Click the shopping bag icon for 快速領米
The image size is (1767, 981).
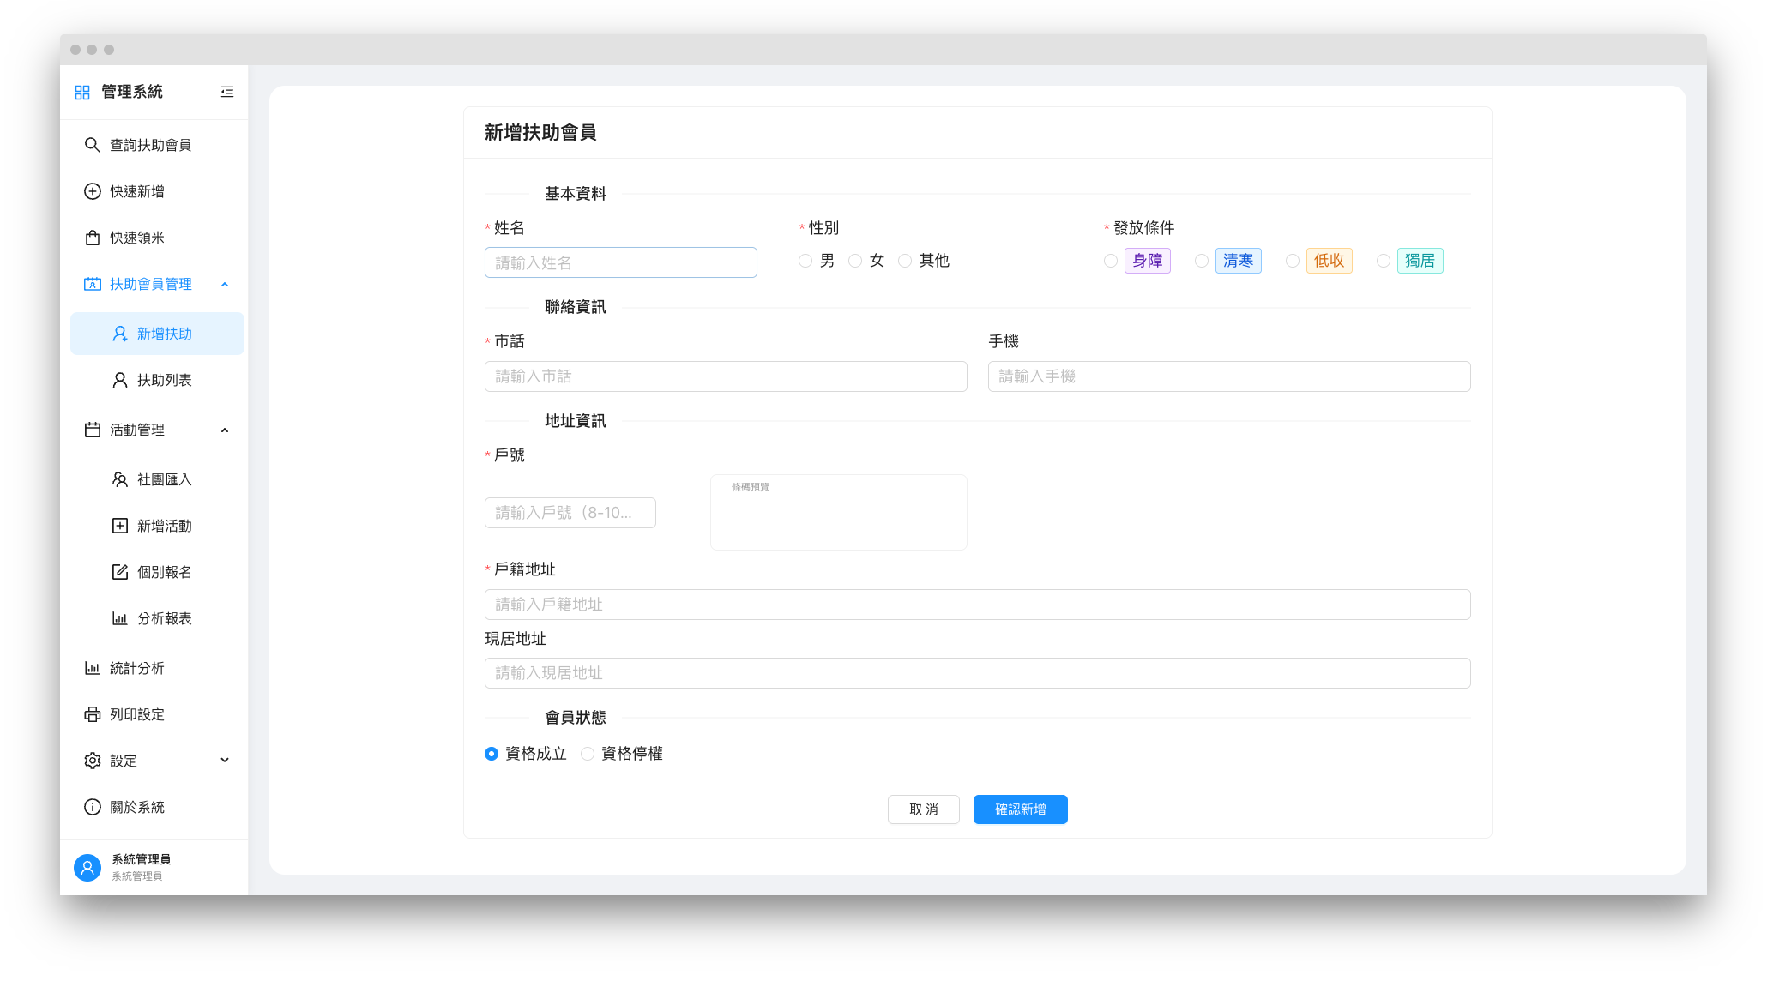(x=93, y=238)
